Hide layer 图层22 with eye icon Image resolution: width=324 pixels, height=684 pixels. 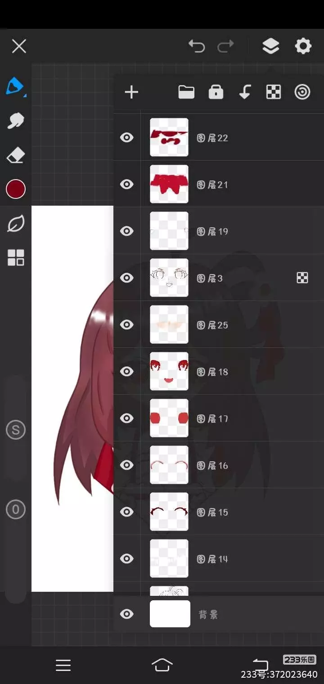tap(127, 137)
